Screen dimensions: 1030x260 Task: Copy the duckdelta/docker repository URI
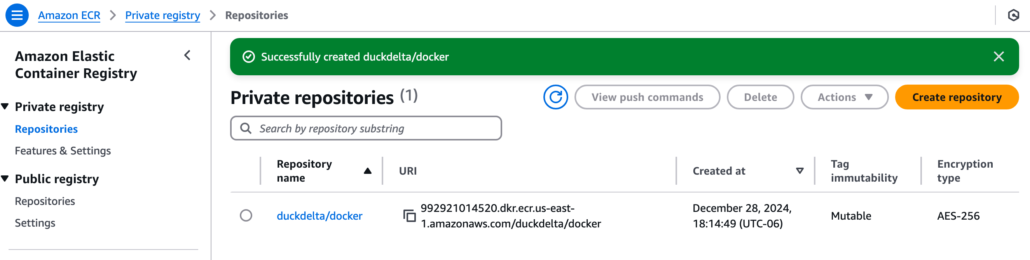[409, 216]
